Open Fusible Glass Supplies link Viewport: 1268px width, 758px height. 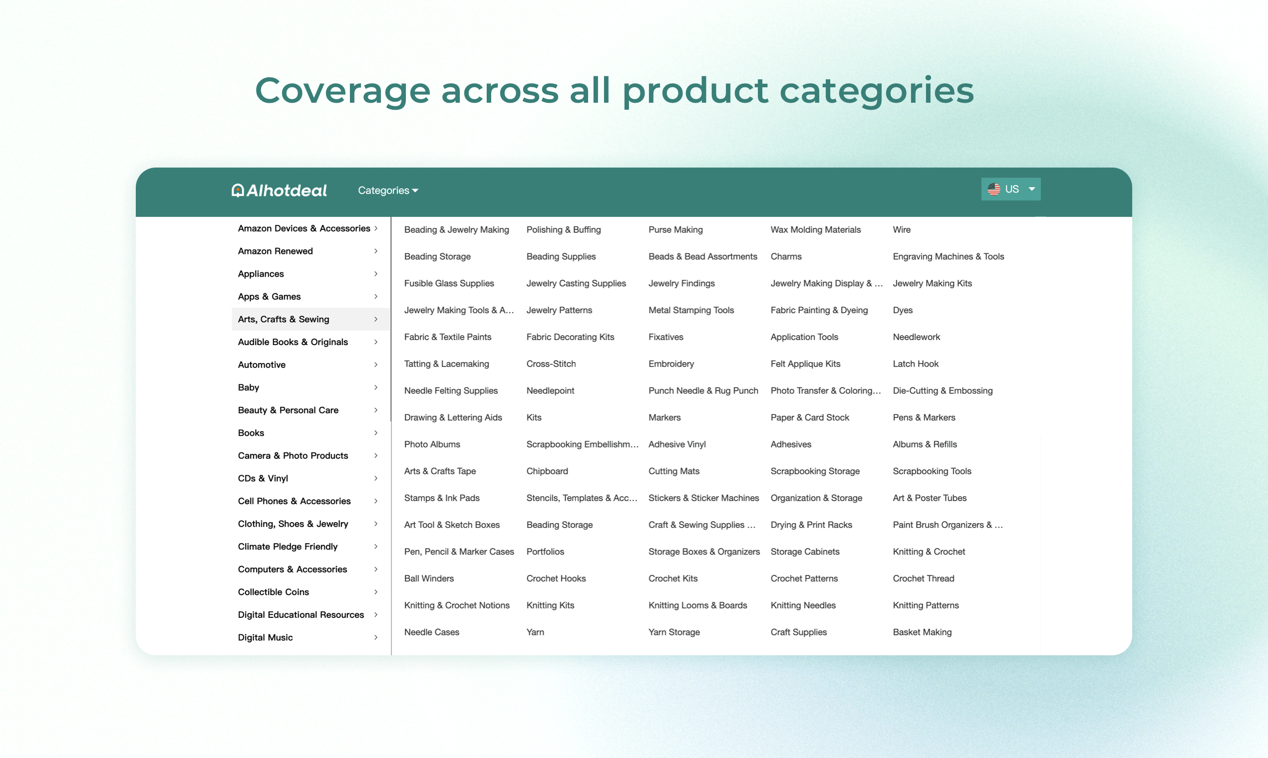tap(449, 283)
